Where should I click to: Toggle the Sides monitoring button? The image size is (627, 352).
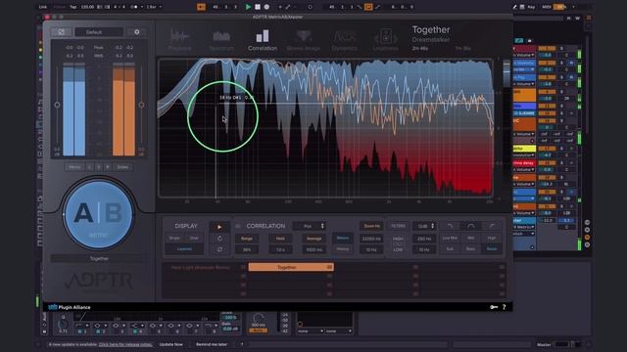[122, 167]
